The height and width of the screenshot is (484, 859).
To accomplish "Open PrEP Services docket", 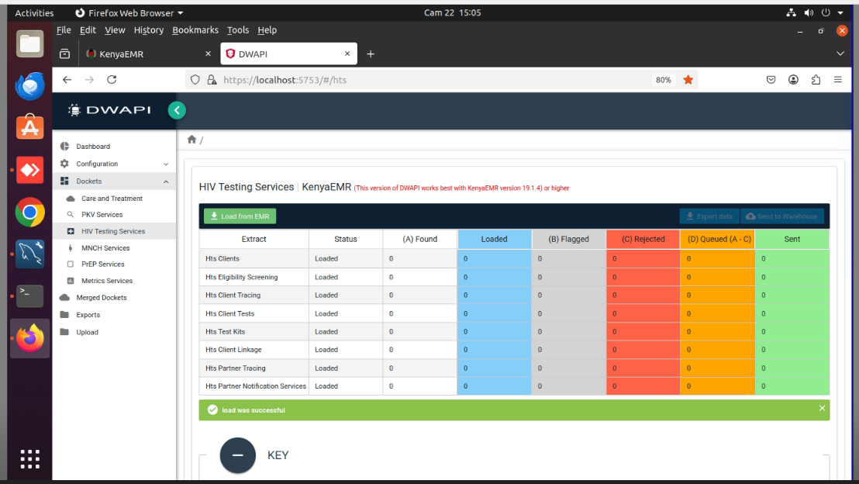I will coord(103,264).
